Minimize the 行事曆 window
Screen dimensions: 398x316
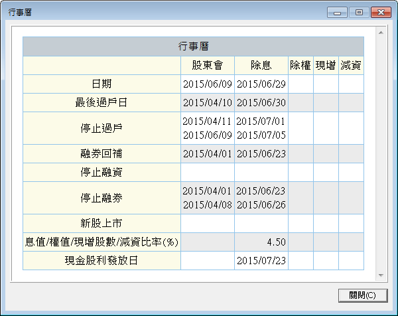339,12
